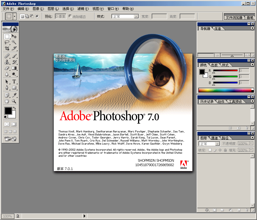Screen dimensions: 257x220
Task: Select the Move tool
Action: pos(14,36)
